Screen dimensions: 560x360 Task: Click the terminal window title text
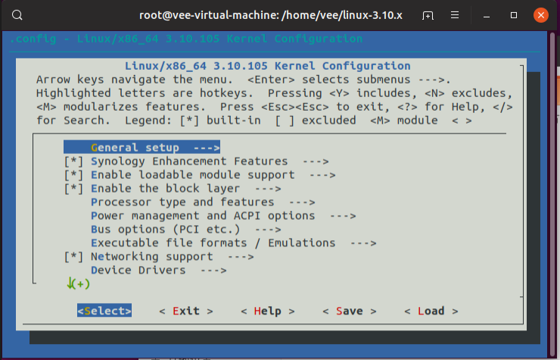point(271,15)
